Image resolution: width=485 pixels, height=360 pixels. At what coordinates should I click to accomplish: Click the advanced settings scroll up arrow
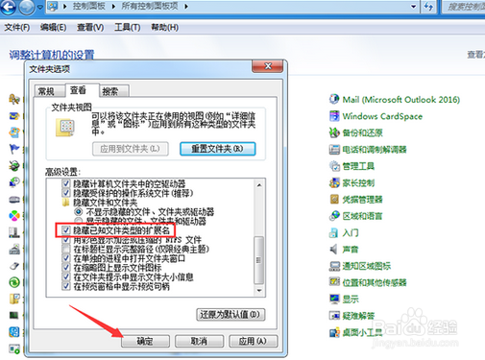point(259,185)
